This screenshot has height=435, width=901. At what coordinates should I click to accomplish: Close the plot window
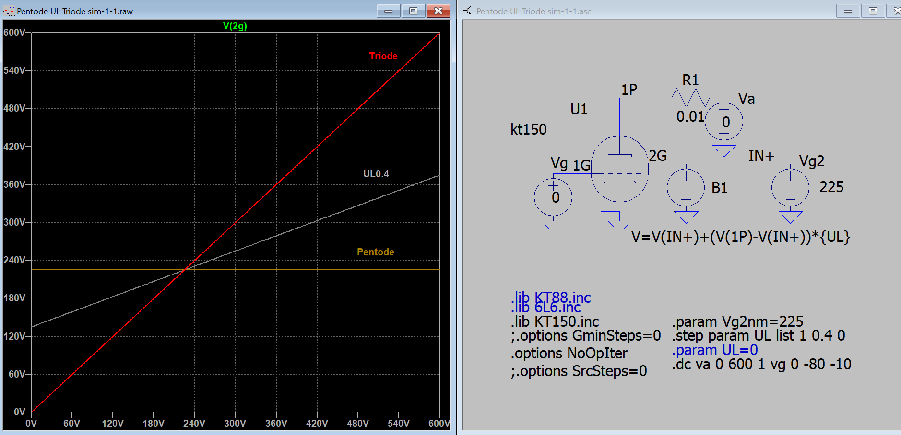pyautogui.click(x=439, y=11)
